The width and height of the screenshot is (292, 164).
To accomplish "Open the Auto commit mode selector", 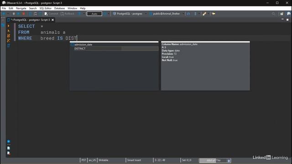I will [x=94, y=14].
